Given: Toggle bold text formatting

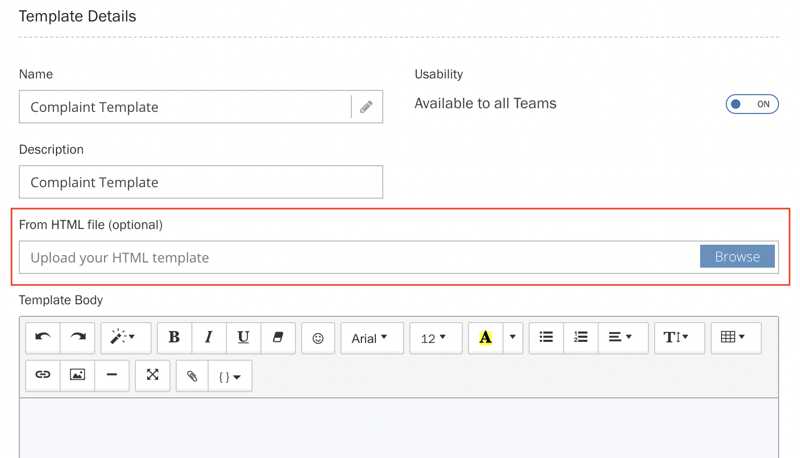Looking at the screenshot, I should (174, 338).
